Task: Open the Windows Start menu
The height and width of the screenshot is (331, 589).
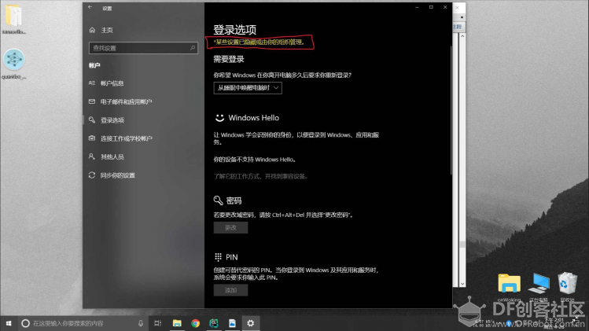Action: coord(9,323)
